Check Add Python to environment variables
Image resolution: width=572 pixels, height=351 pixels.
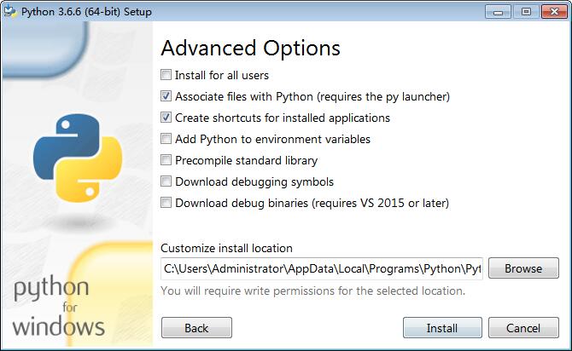tap(166, 139)
